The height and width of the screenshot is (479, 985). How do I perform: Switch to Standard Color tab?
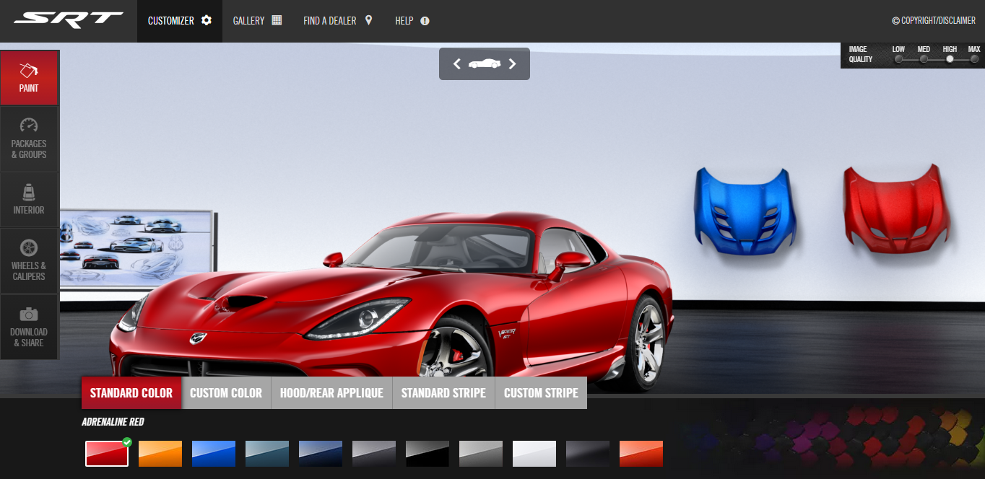pos(131,393)
